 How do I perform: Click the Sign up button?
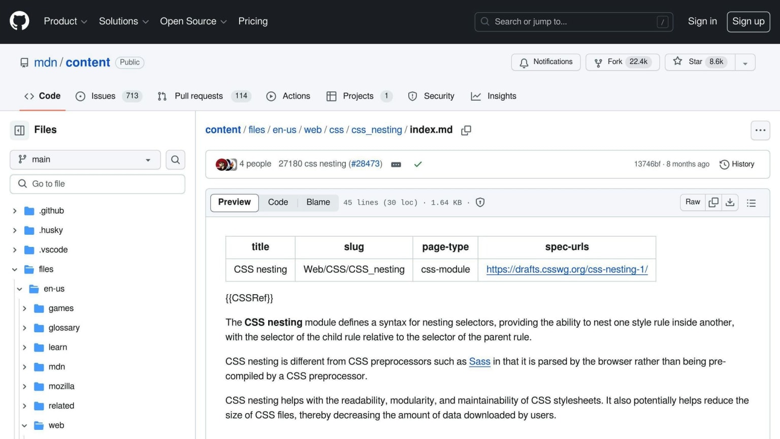(x=749, y=21)
